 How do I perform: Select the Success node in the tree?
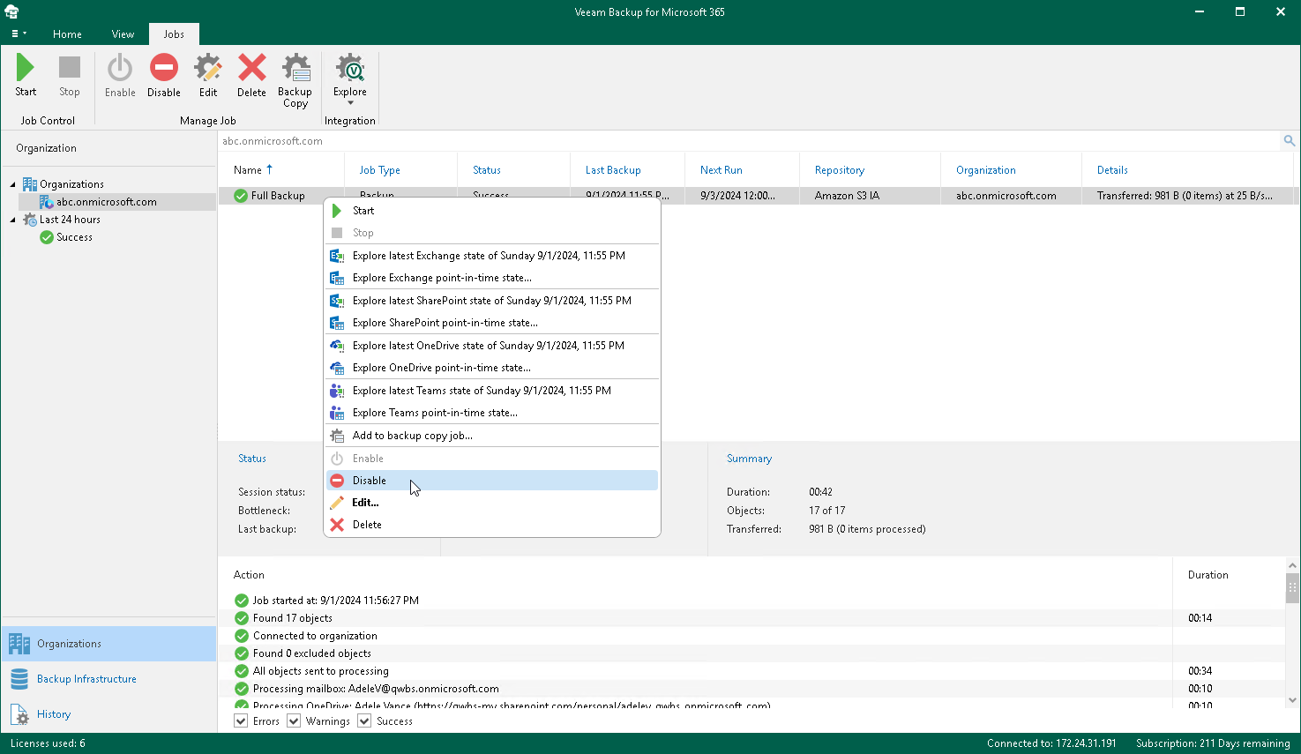click(74, 237)
